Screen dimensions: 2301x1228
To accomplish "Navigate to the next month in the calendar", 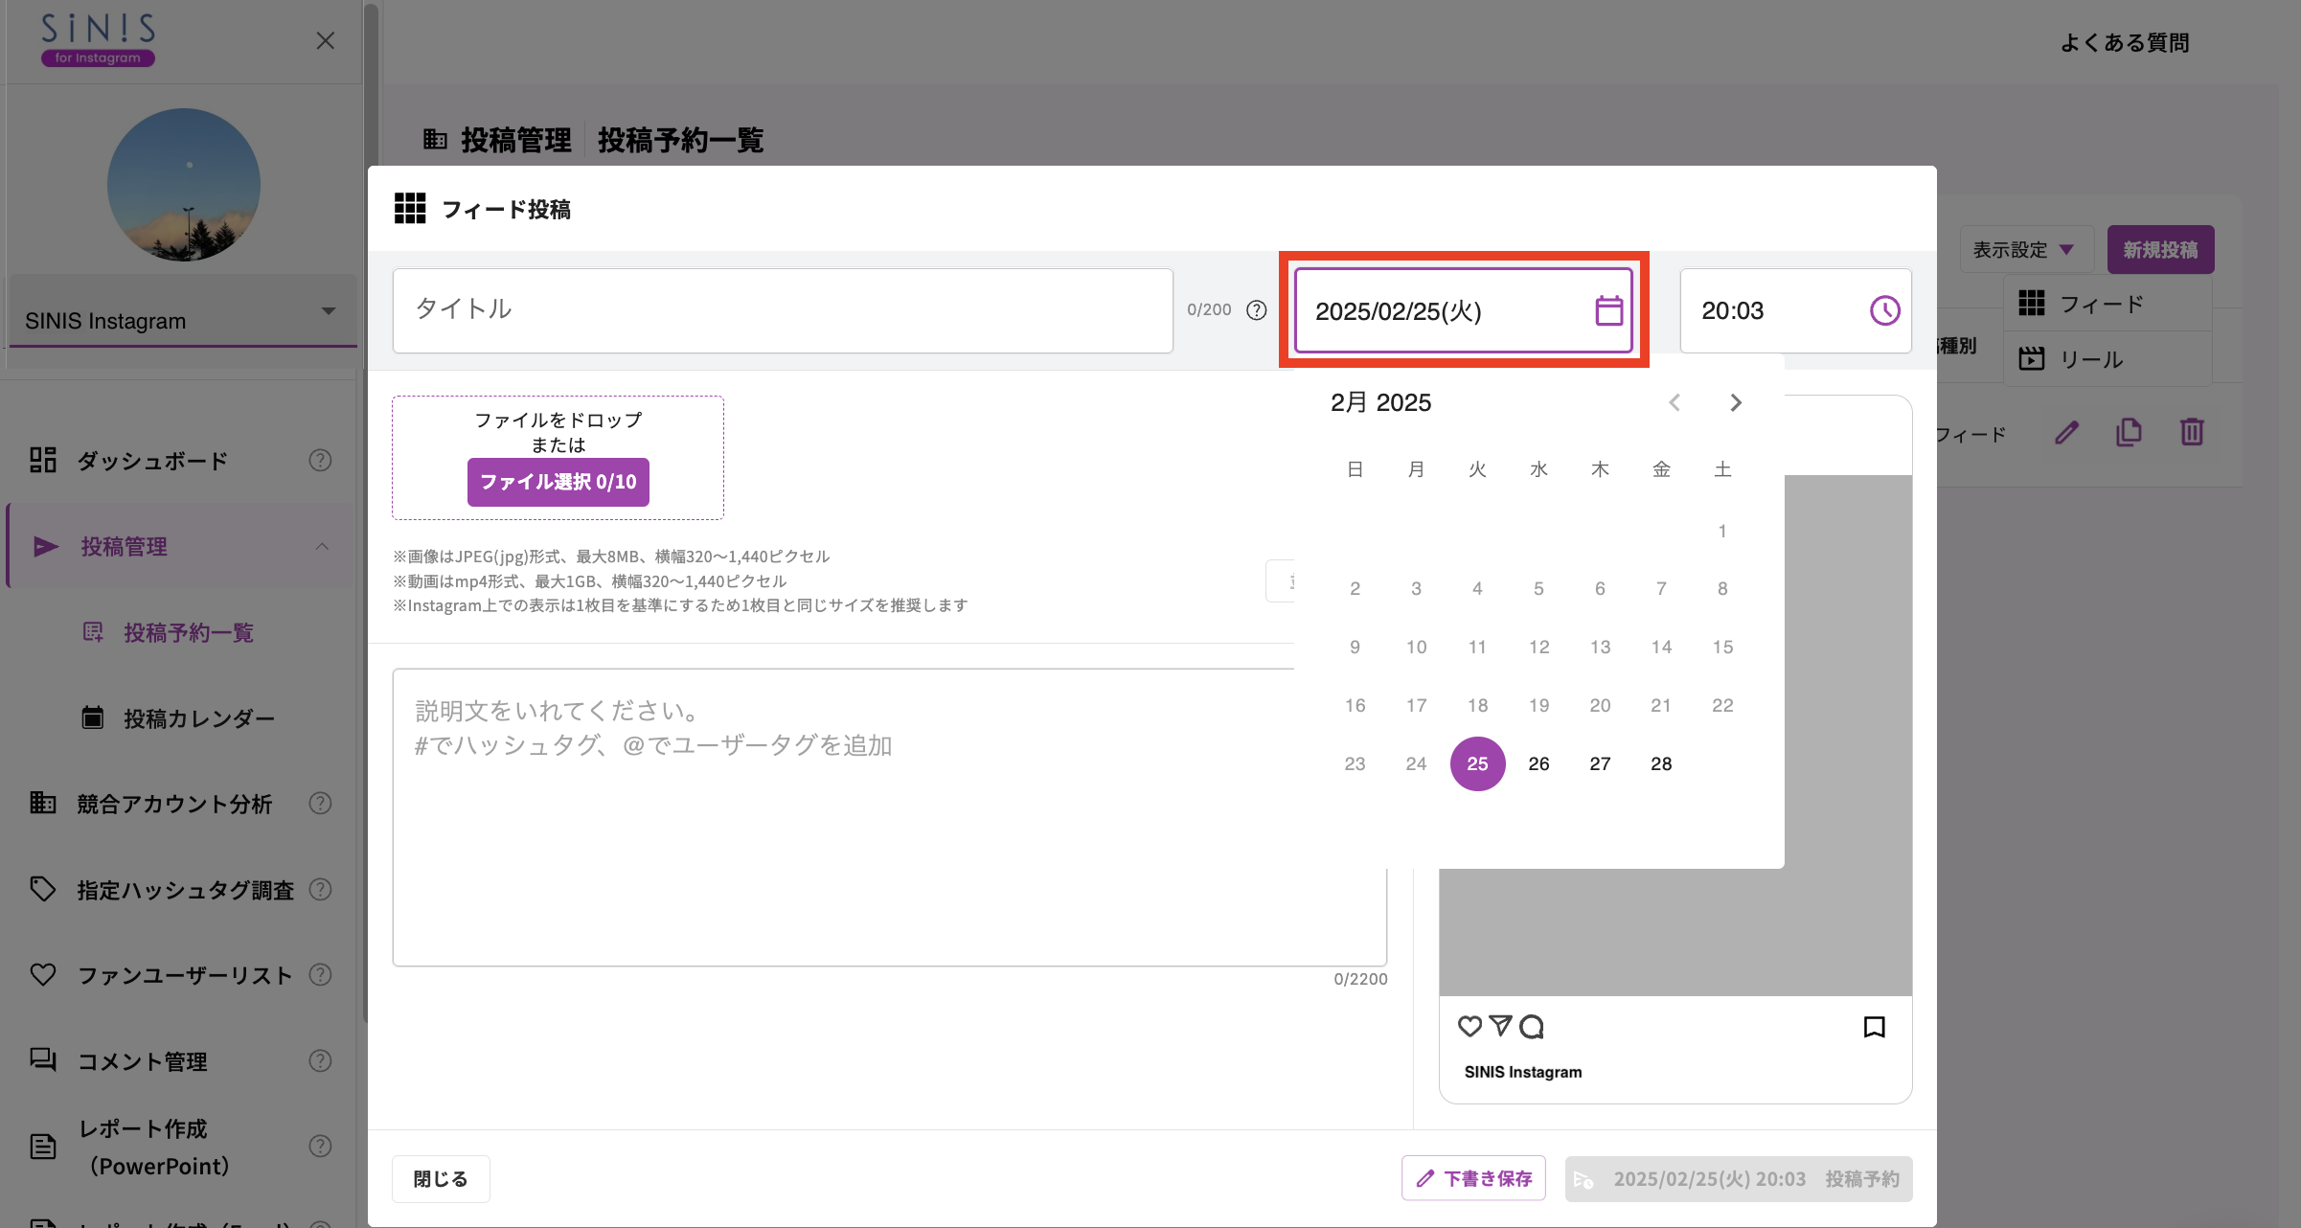I will (x=1736, y=402).
